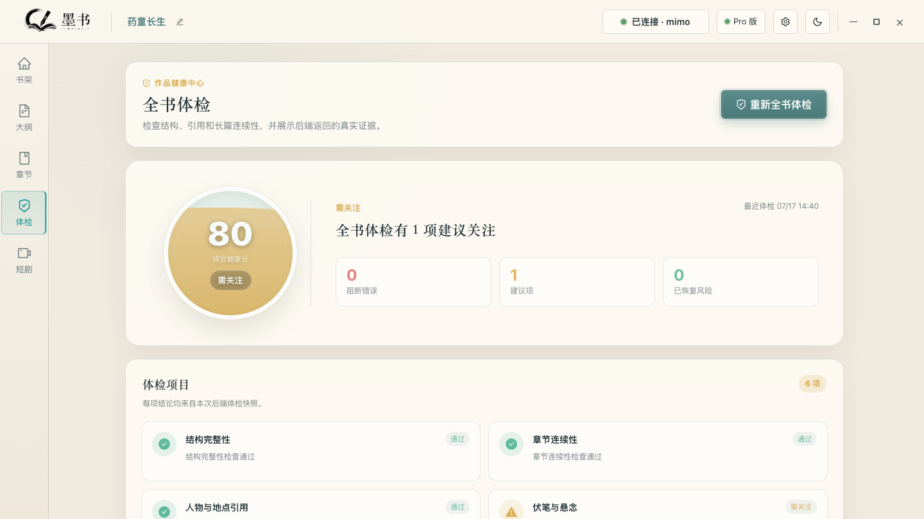Click the green check icon for 结构完整性
The width and height of the screenshot is (924, 519).
click(x=164, y=444)
